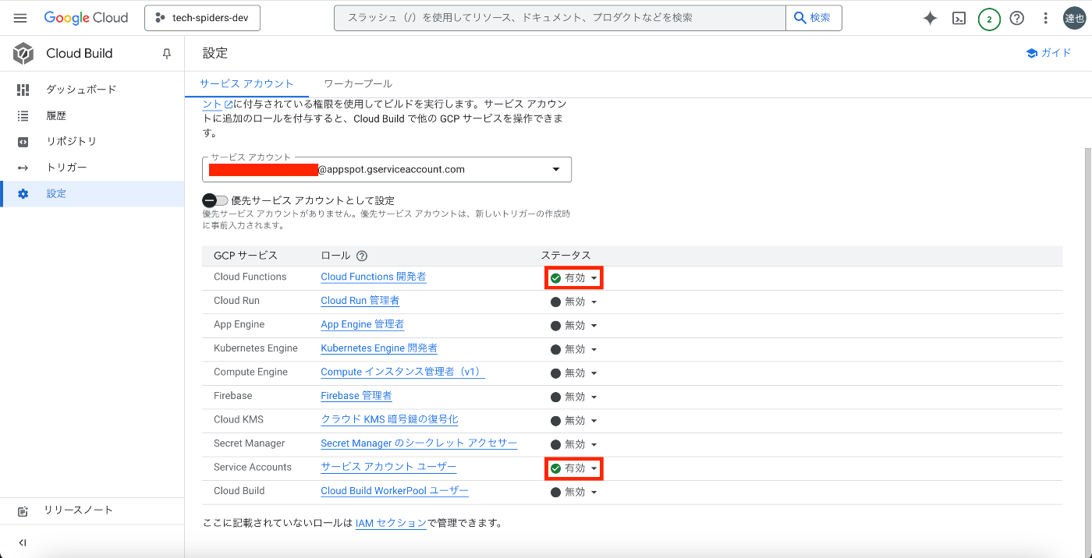Screen dimensions: 1092x558
Task: Click the release notes icon
Action: [23, 511]
